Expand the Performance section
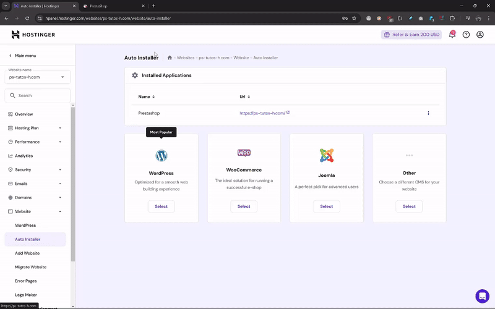Viewport: 495px width, 309px height. 60,142
